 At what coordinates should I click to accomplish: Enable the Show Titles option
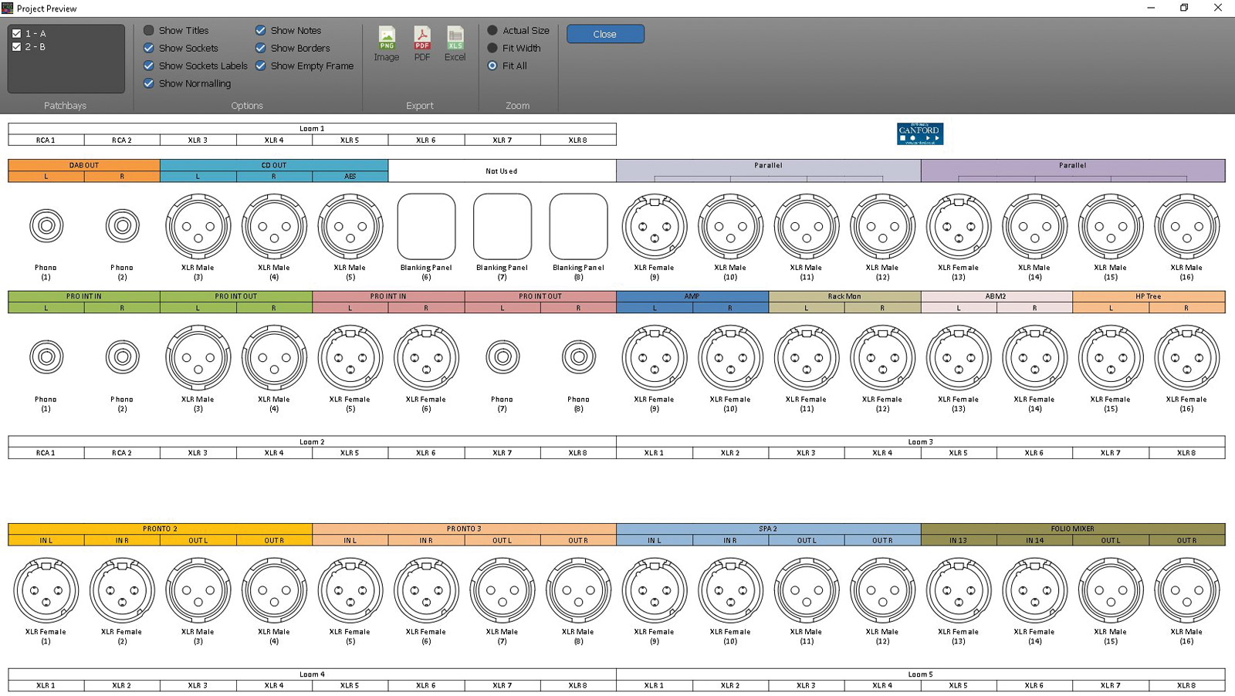tap(149, 31)
